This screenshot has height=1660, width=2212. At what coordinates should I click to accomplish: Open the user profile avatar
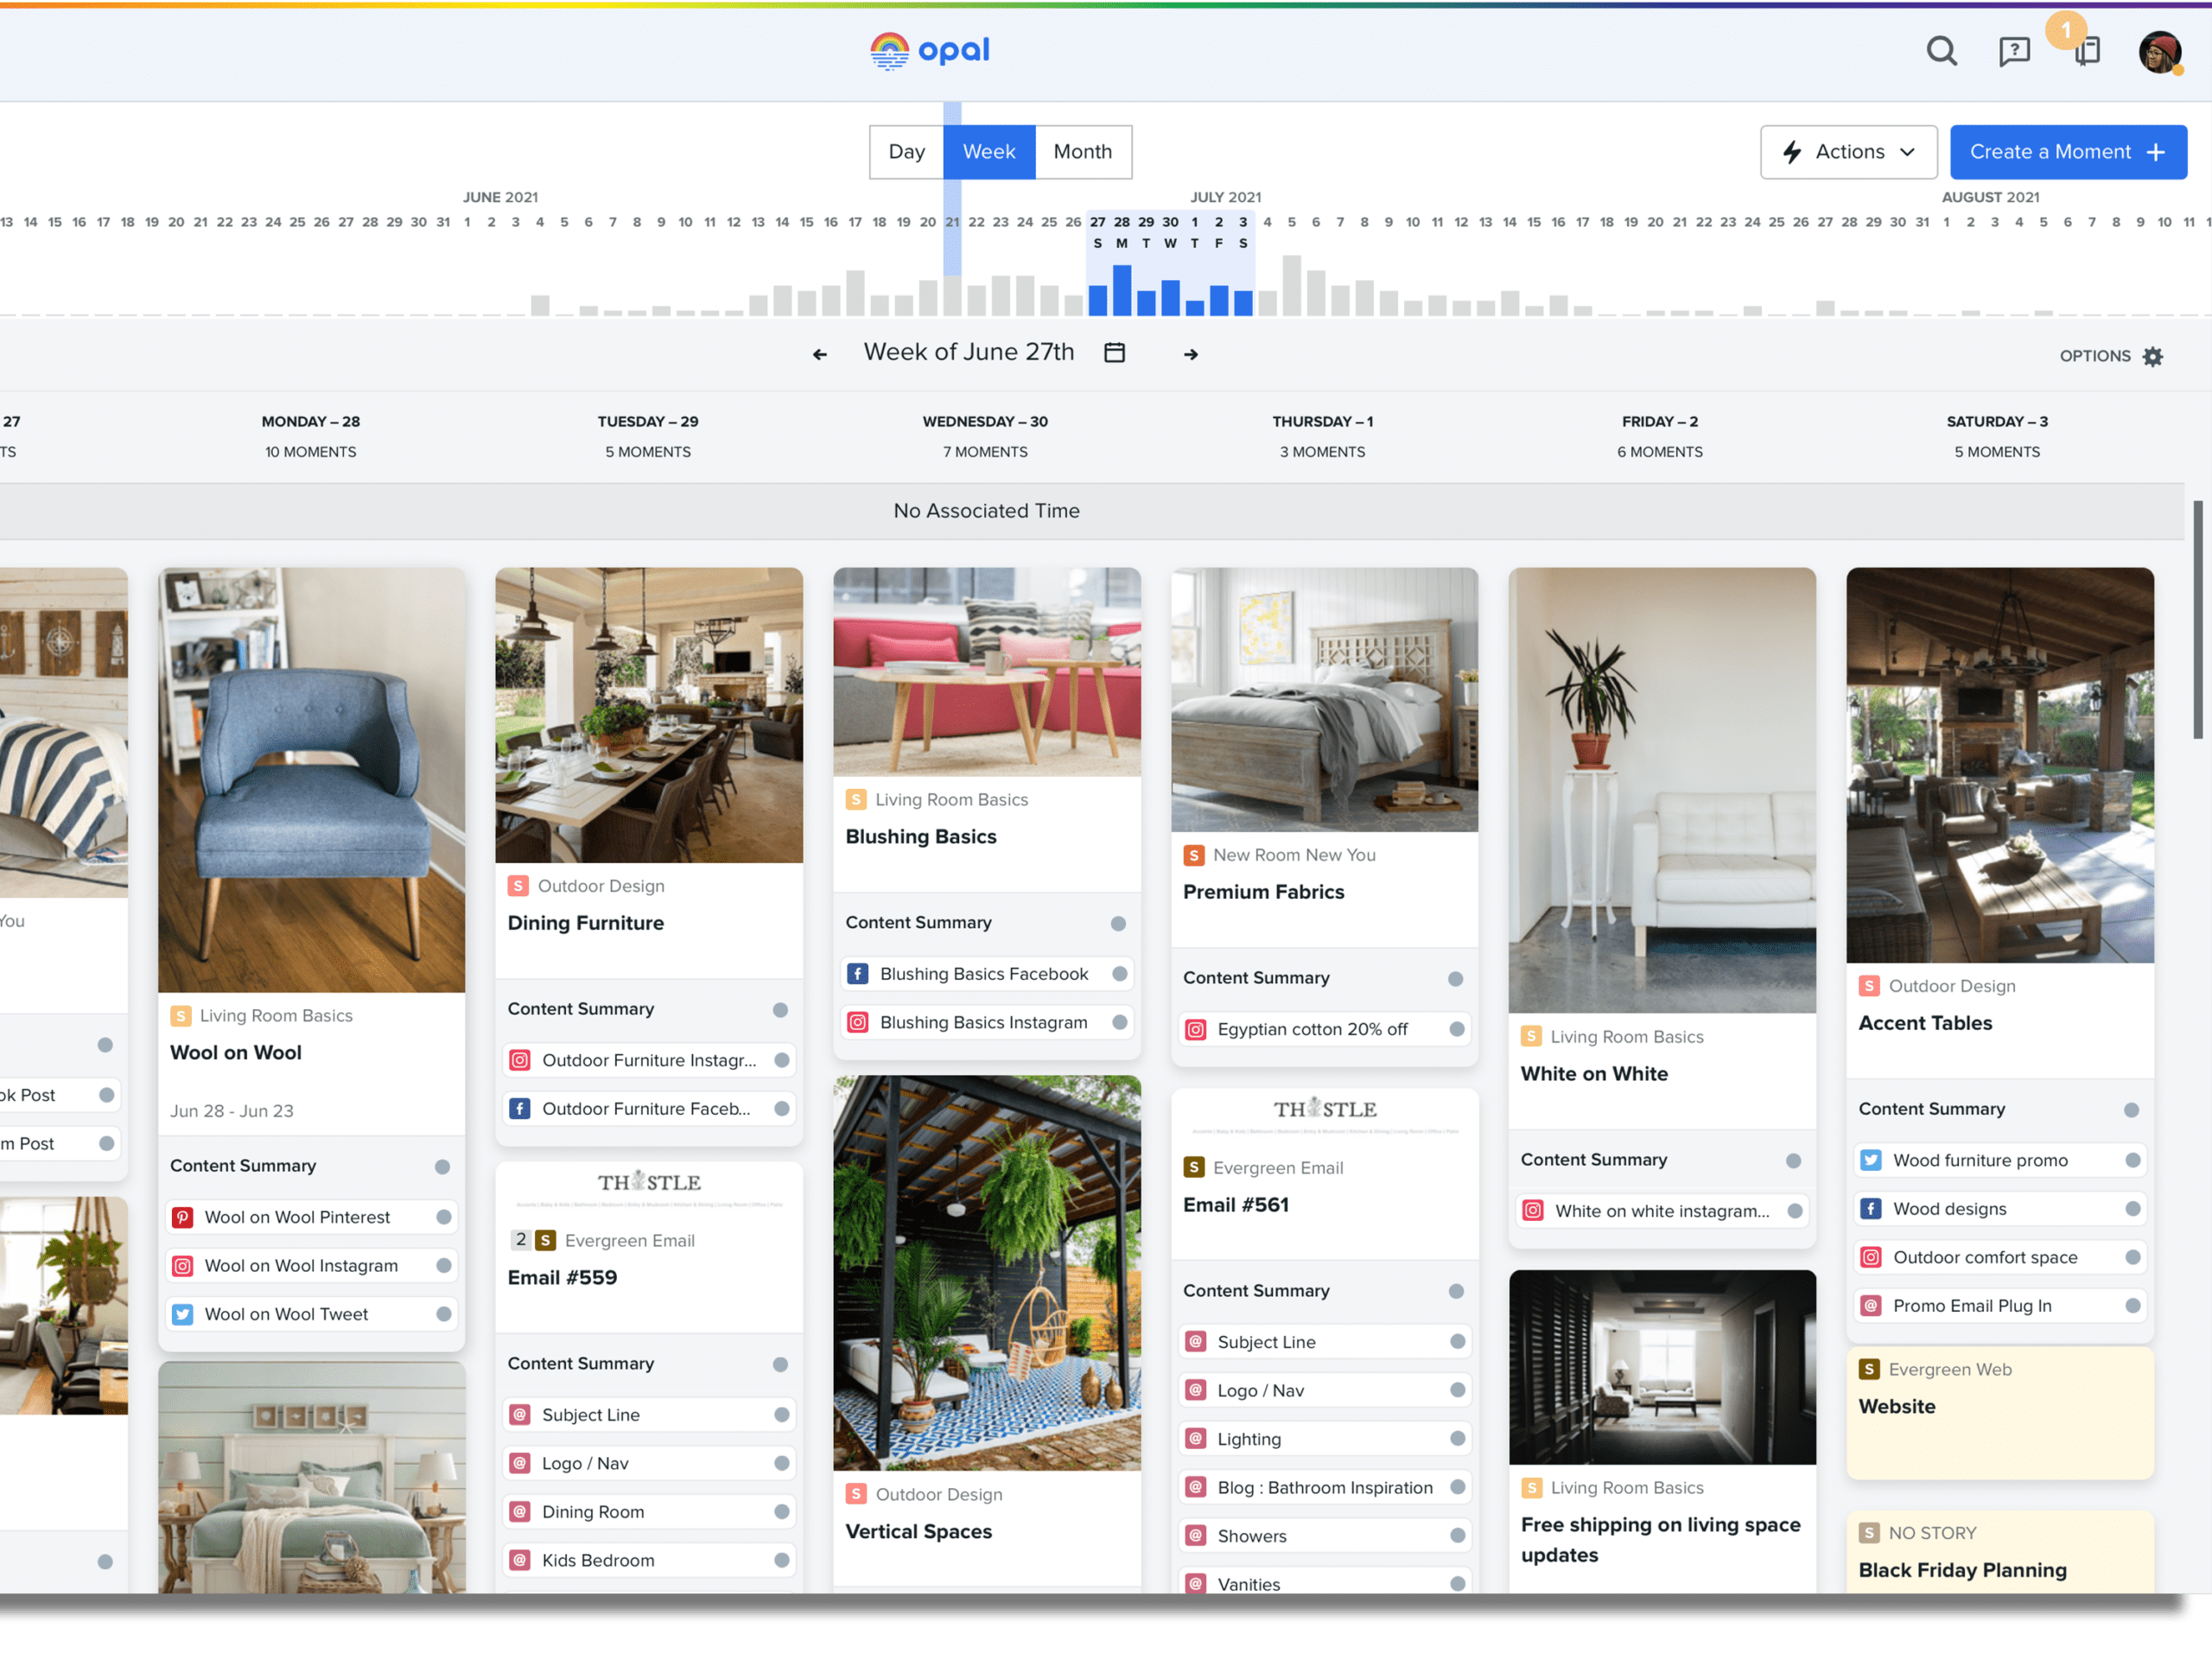(x=2159, y=52)
